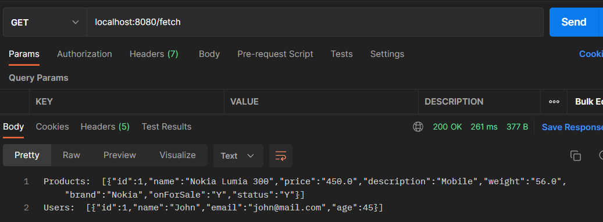Select the Visualize response view
The height and width of the screenshot is (222, 603).
178,155
